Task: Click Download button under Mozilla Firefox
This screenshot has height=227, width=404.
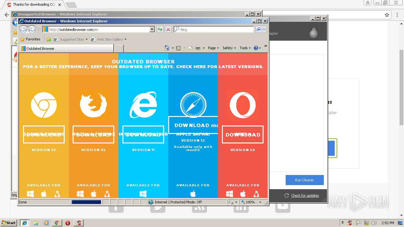Action: [93, 135]
